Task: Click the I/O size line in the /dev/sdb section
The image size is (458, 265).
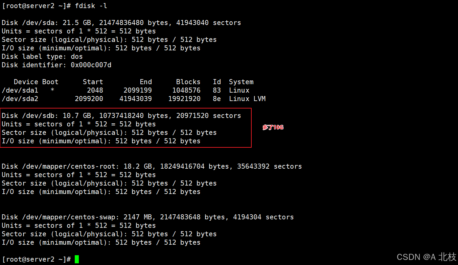Action: tap(101, 141)
